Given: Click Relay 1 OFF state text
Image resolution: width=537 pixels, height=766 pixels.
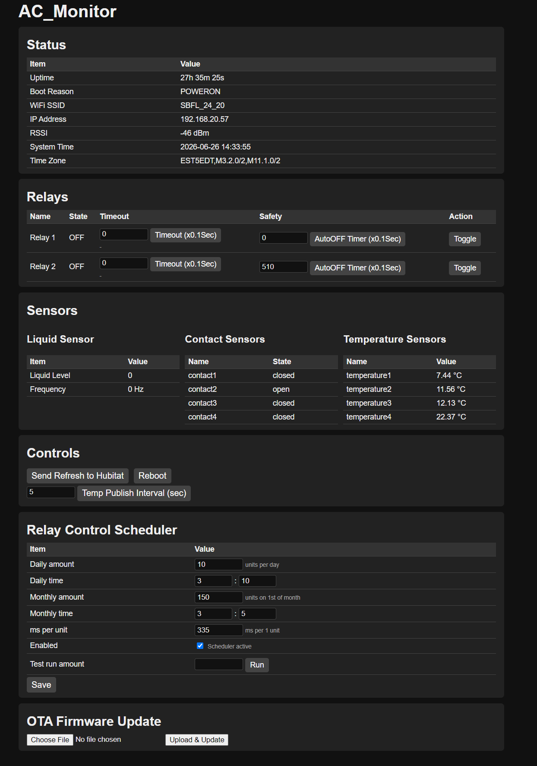Looking at the screenshot, I should pos(76,238).
